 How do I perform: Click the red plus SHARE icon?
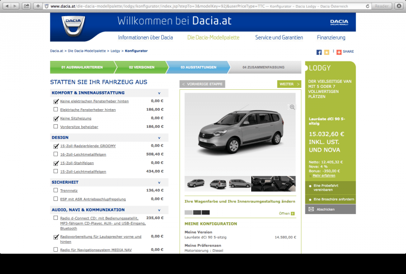pos(339,52)
